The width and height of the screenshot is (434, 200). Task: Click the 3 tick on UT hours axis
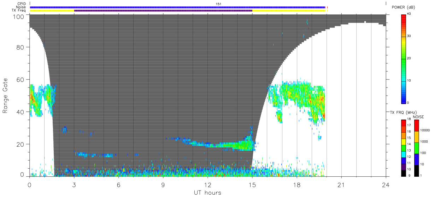tap(74, 184)
